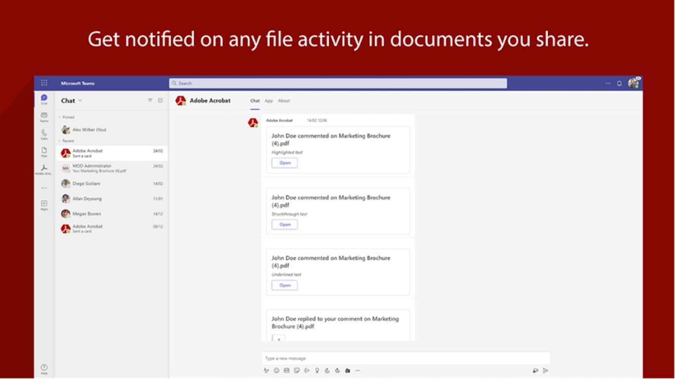The height and width of the screenshot is (379, 675).
Task: Switch to the Chat tab
Action: [255, 101]
